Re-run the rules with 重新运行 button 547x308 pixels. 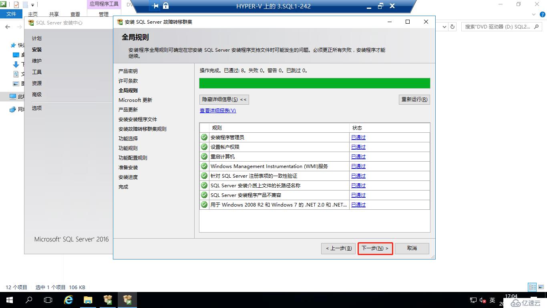point(414,99)
